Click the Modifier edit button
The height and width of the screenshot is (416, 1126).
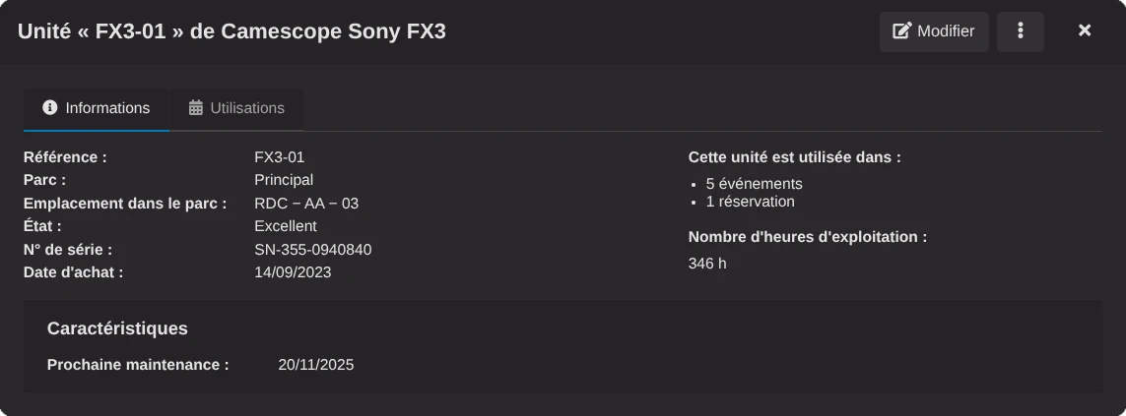[x=934, y=31]
